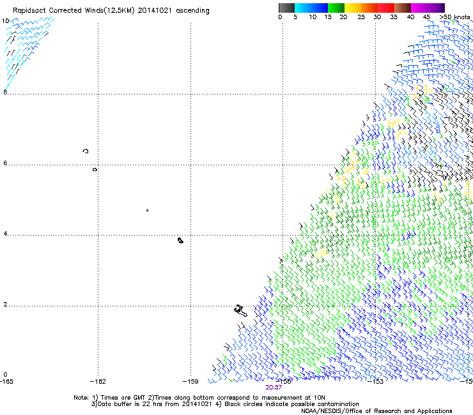The width and height of the screenshot is (473, 415).
Task: Click the "40" color scale label
Action: click(x=410, y=17)
